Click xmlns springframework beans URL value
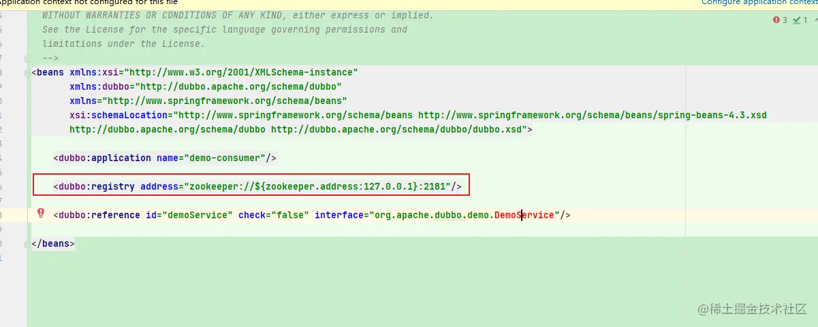 (224, 101)
